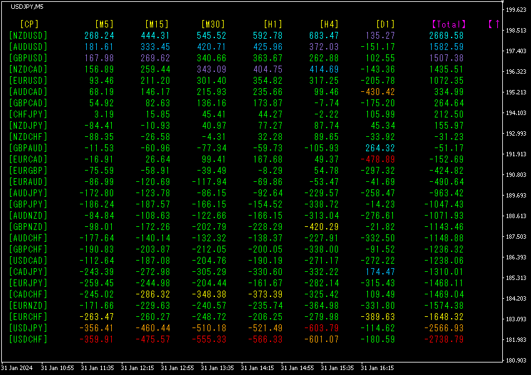Select the [GBPCAD] pair label
The height and width of the screenshot is (375, 531).
28,103
